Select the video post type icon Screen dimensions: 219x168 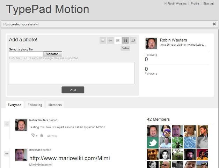125,40
